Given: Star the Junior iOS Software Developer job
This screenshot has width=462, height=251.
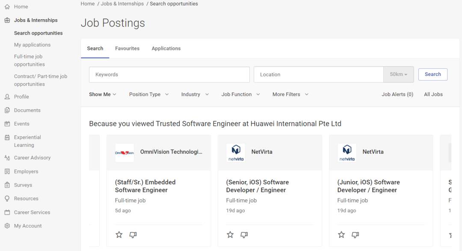Looking at the screenshot, I should pyautogui.click(x=341, y=235).
